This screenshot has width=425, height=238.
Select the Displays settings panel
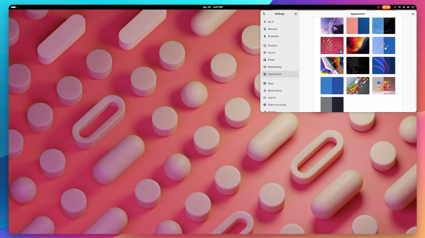pyautogui.click(x=280, y=46)
